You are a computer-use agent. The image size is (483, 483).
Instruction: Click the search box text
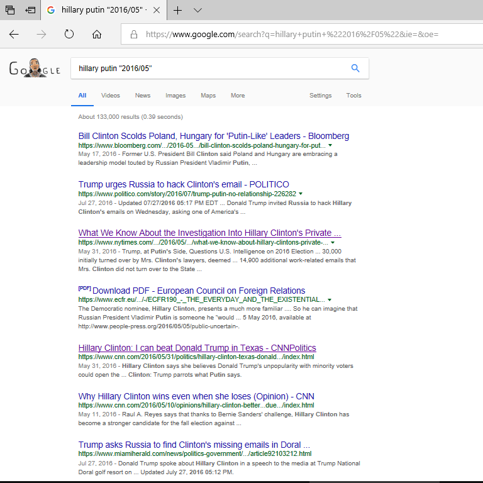[115, 69]
